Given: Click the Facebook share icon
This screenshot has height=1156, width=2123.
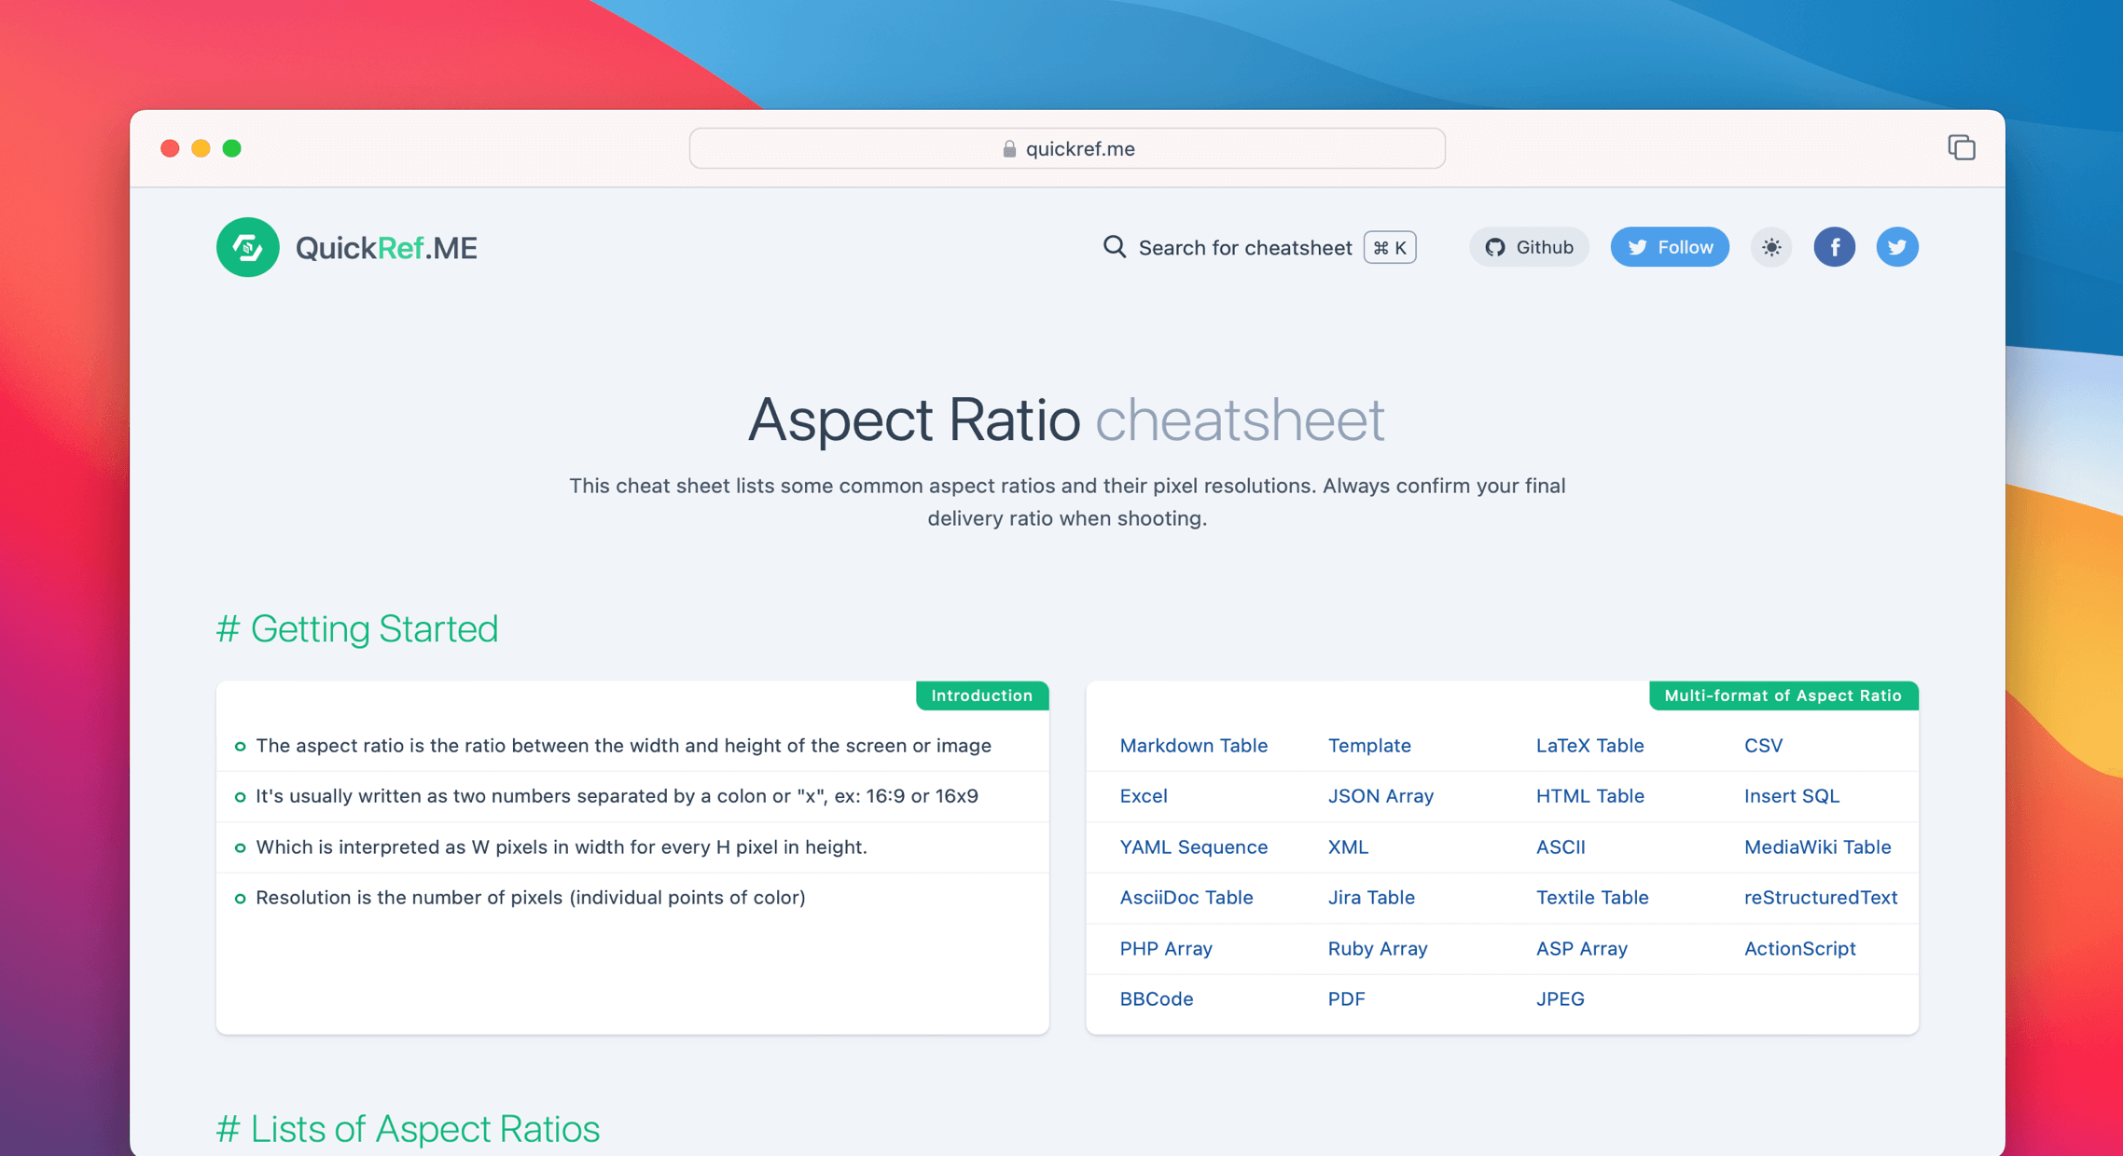Looking at the screenshot, I should 1835,246.
